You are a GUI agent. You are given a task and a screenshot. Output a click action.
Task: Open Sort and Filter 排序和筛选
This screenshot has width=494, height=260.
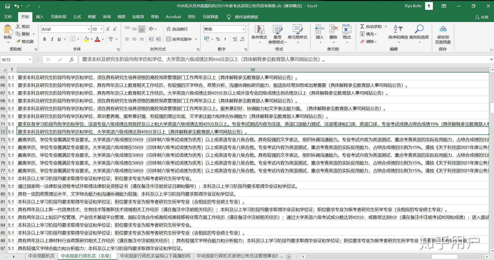(x=398, y=34)
